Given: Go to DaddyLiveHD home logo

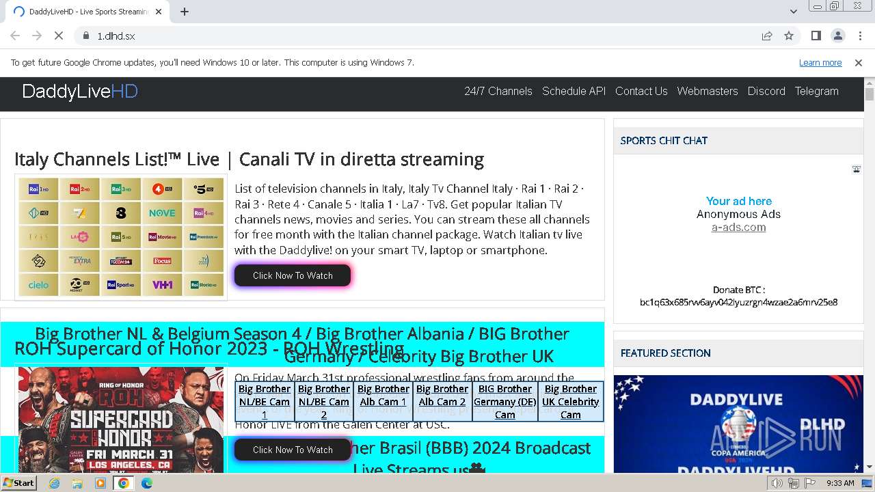Looking at the screenshot, I should (80, 92).
